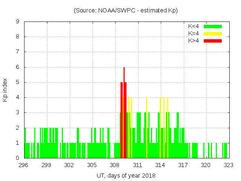Click the NOAA/SWPC source title text
The height and width of the screenshot is (181, 241).
click(126, 11)
